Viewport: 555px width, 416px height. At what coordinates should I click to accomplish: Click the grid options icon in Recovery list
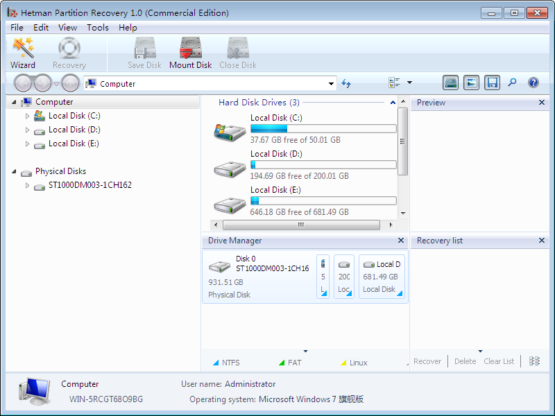click(534, 361)
